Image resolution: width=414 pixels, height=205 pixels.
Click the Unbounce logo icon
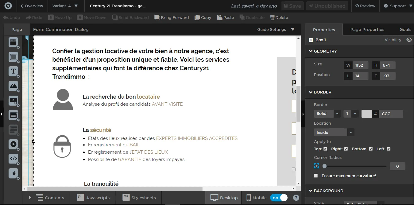8,6
